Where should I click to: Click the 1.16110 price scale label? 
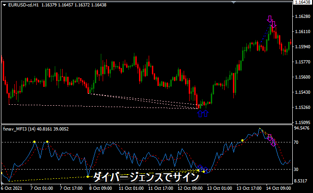tap(302, 32)
